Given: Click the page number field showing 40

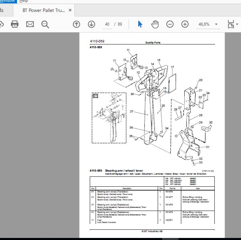Looking at the screenshot, I should click(x=107, y=24).
